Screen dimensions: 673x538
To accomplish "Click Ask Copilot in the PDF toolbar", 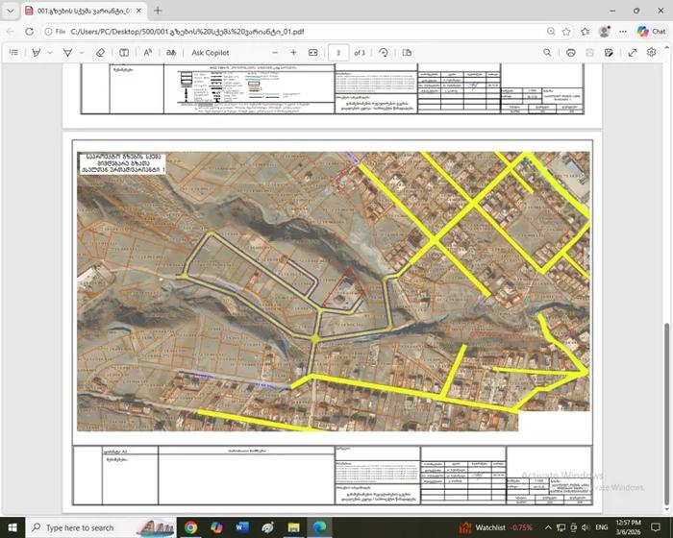I will pyautogui.click(x=211, y=52).
